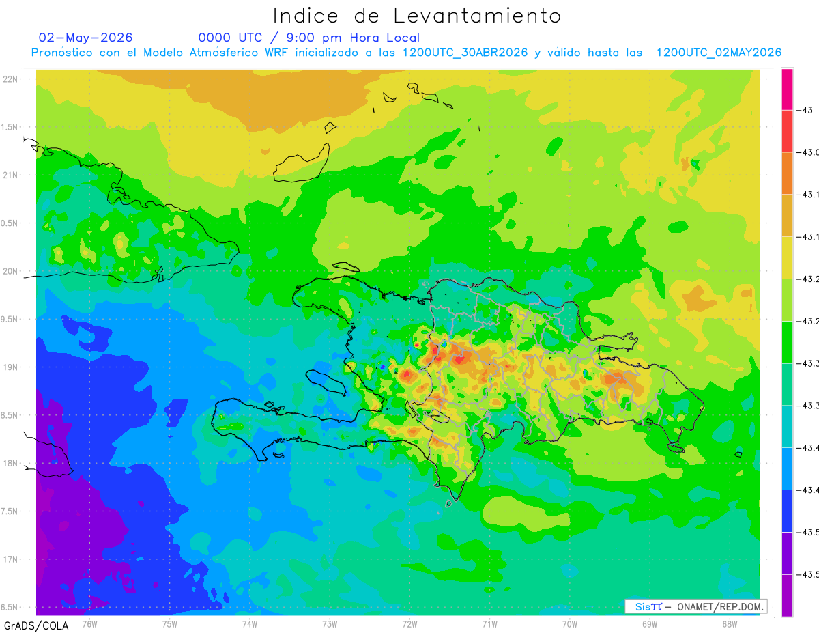Click the 20N latitude axis label
The width and height of the screenshot is (819, 633).
(10, 271)
